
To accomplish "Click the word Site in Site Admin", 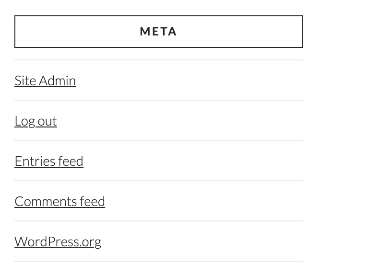I will (x=25, y=81).
